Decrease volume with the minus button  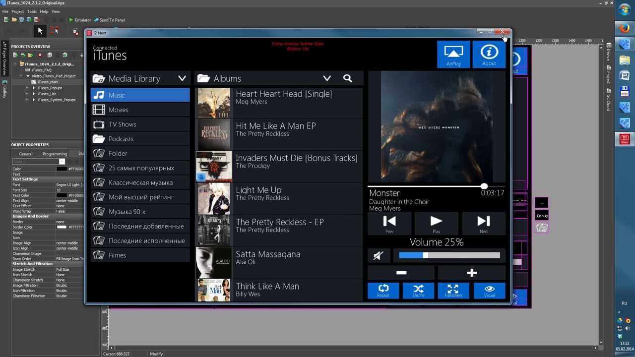point(401,272)
